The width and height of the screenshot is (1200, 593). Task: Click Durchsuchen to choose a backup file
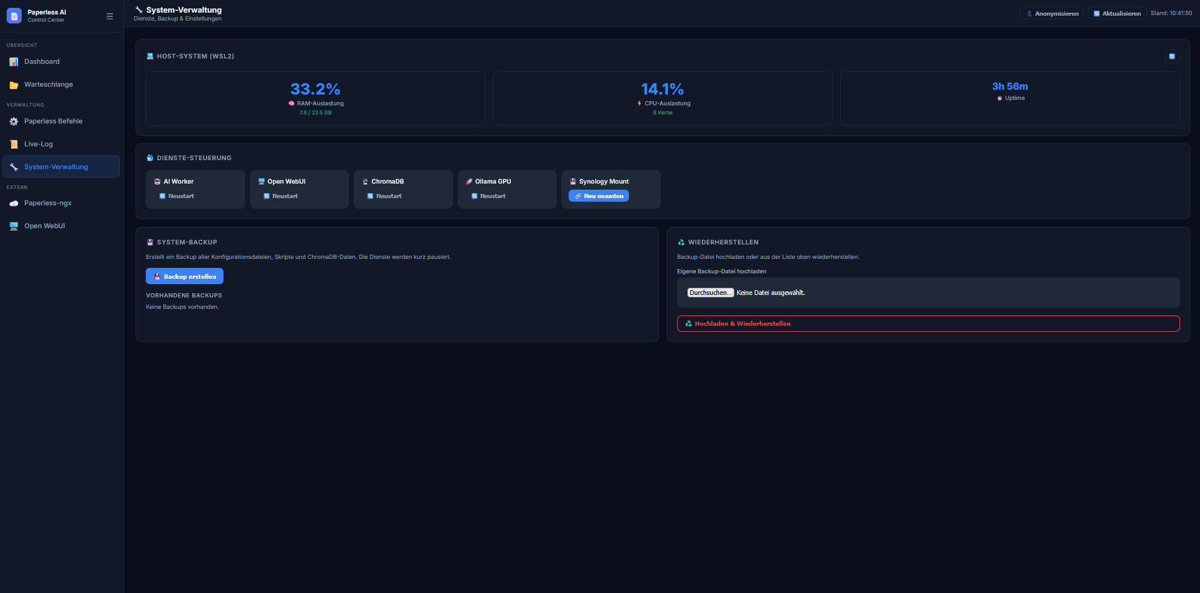pos(710,293)
